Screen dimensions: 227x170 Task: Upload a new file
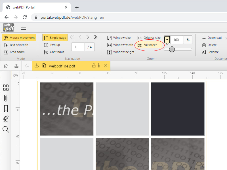16,66
